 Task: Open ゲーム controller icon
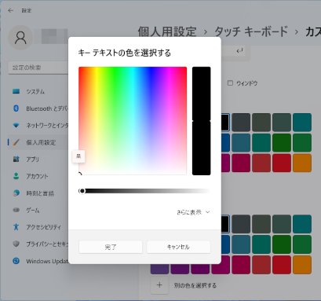[x=16, y=210]
